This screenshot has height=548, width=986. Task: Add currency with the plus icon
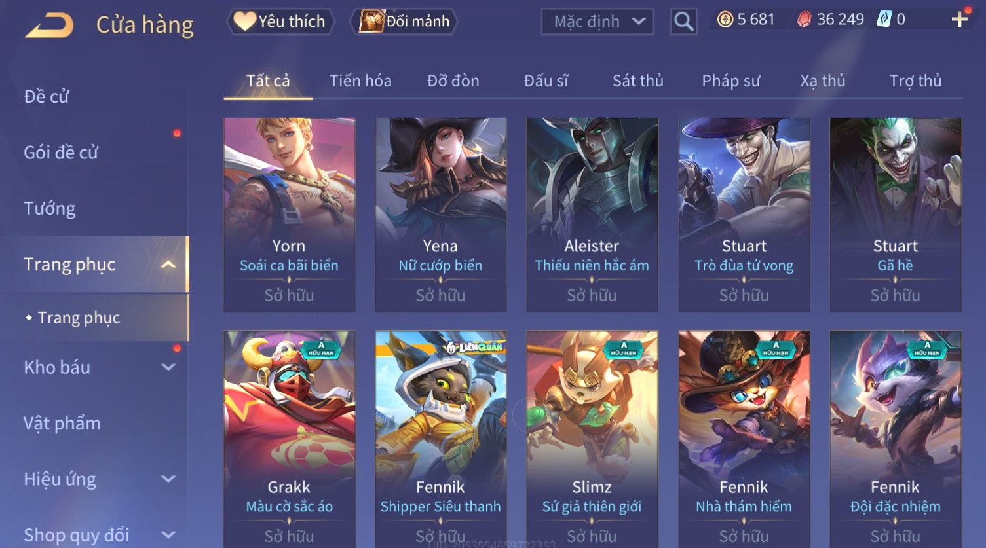click(960, 19)
